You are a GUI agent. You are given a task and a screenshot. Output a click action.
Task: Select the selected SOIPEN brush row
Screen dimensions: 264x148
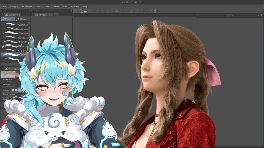point(13,55)
